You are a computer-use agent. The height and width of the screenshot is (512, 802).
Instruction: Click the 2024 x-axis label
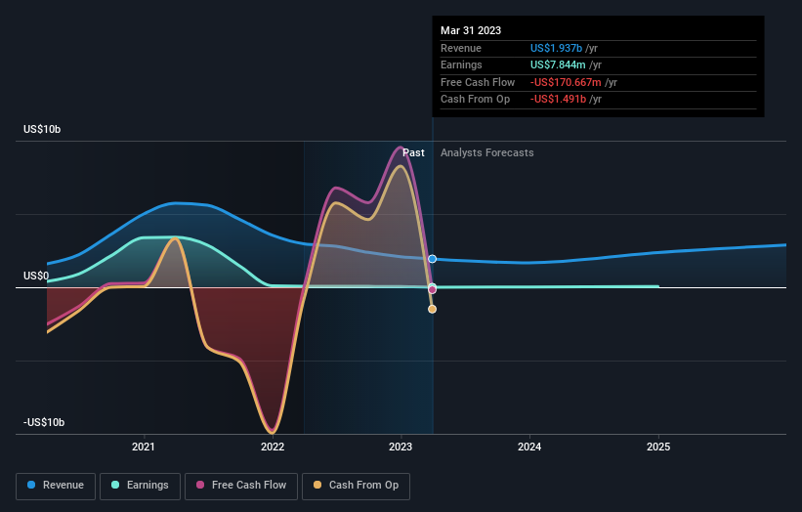(x=529, y=447)
